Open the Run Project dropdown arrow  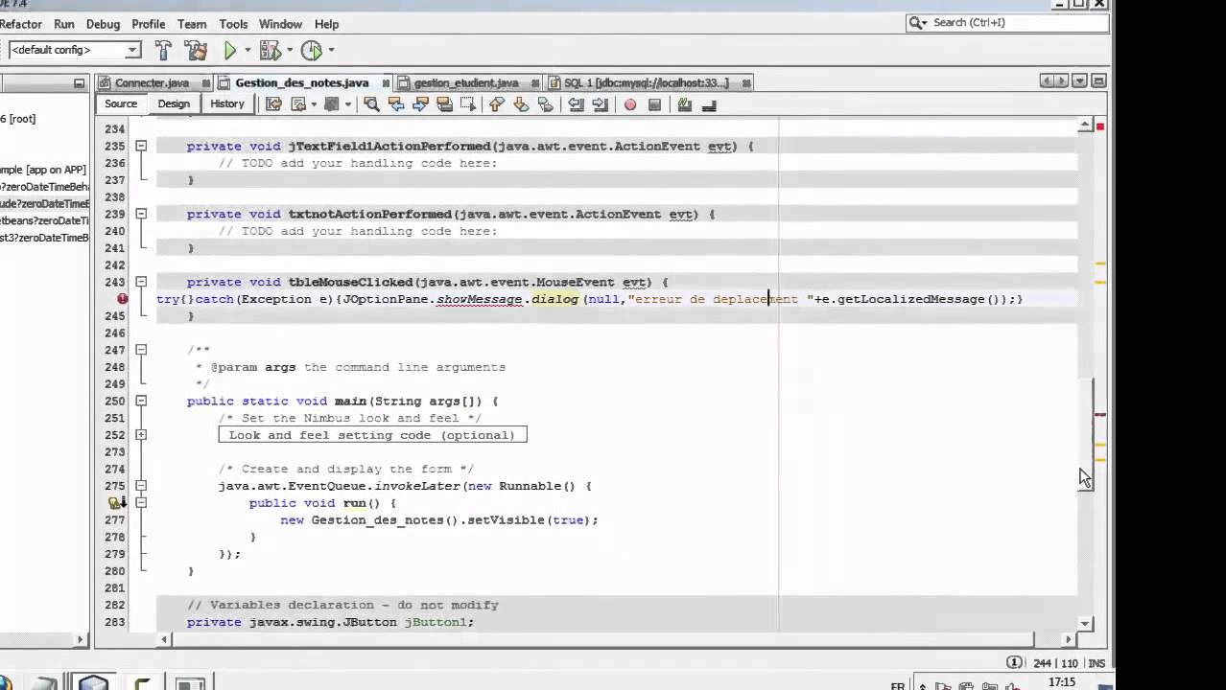[x=248, y=50]
